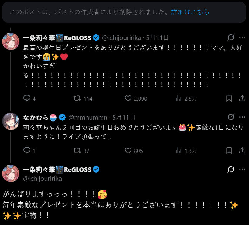Open the @mmnummn profile handle
This screenshot has width=249, height=225.
88,117
